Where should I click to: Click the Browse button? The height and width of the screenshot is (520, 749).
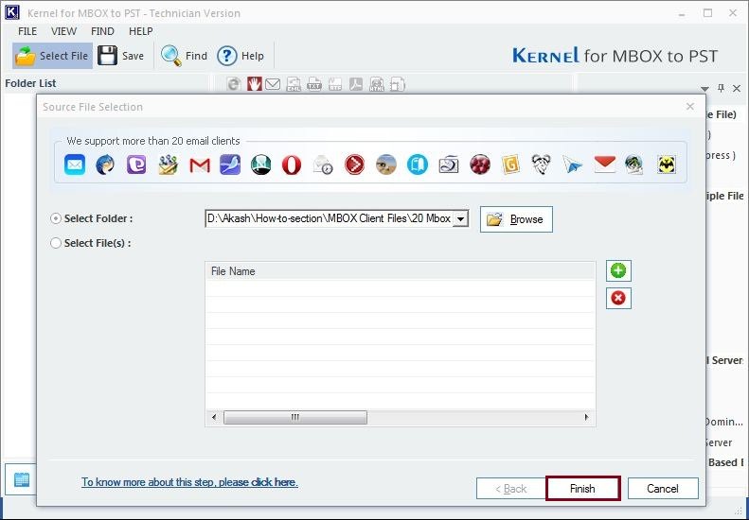516,219
